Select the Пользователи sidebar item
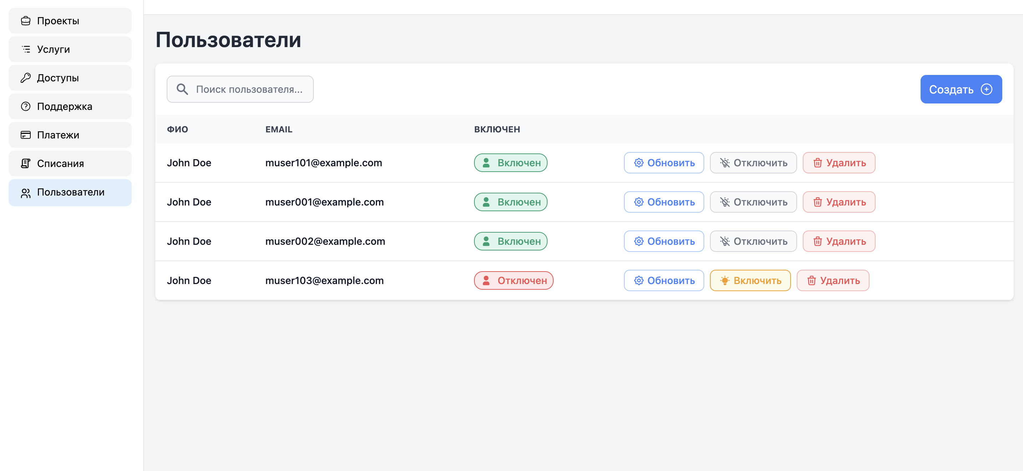This screenshot has width=1023, height=471. [x=70, y=193]
